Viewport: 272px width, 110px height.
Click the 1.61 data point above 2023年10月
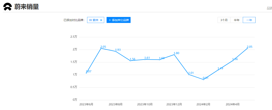[x=145, y=59]
